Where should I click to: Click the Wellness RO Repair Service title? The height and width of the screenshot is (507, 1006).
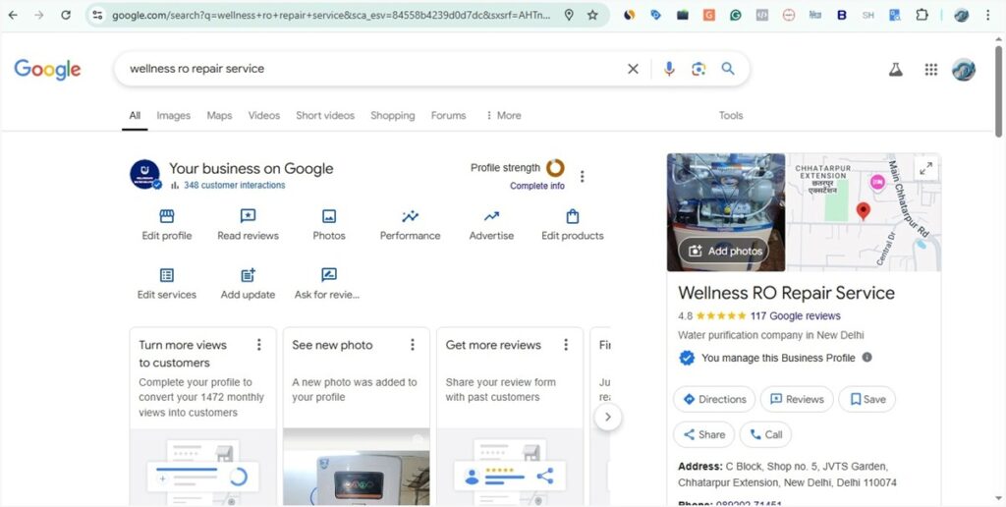(786, 293)
